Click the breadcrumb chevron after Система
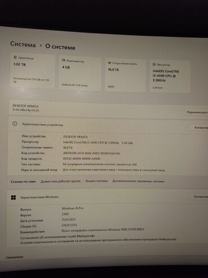This screenshot has height=278, width=208. point(40,46)
